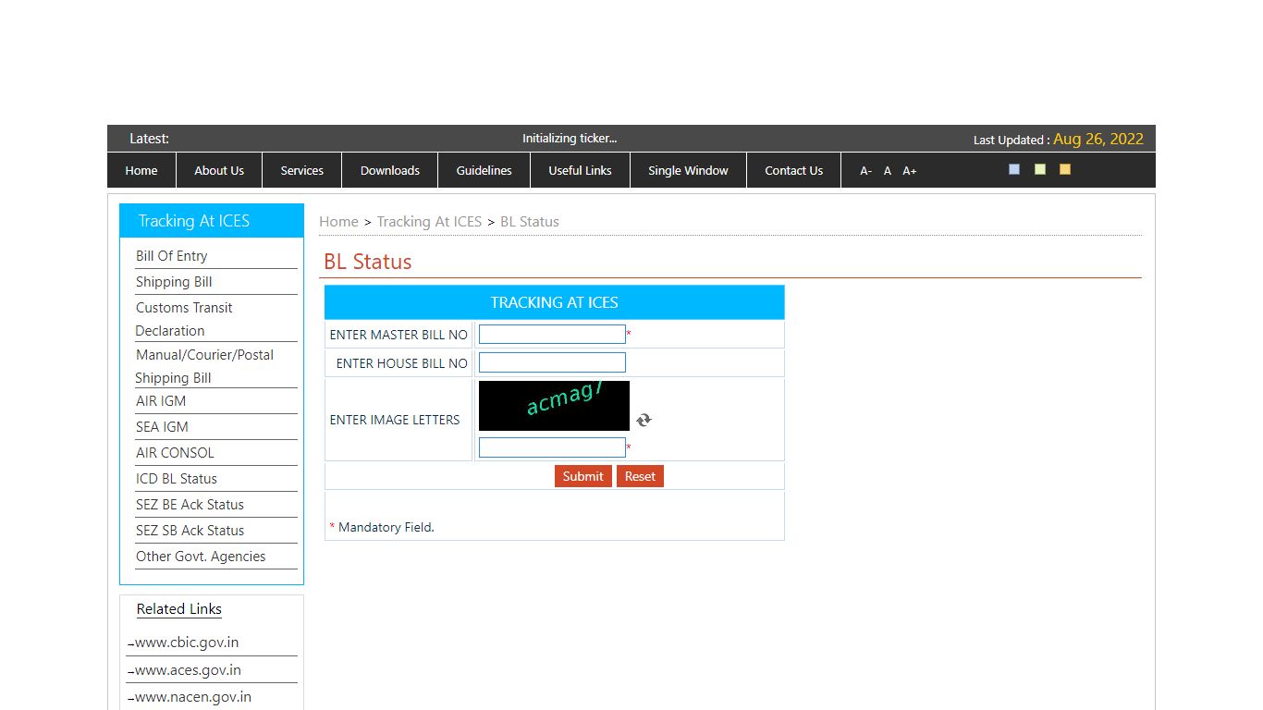Open Manual/Courier/Postal Shipping Bill link
The width and height of the screenshot is (1263, 710).
(x=204, y=366)
